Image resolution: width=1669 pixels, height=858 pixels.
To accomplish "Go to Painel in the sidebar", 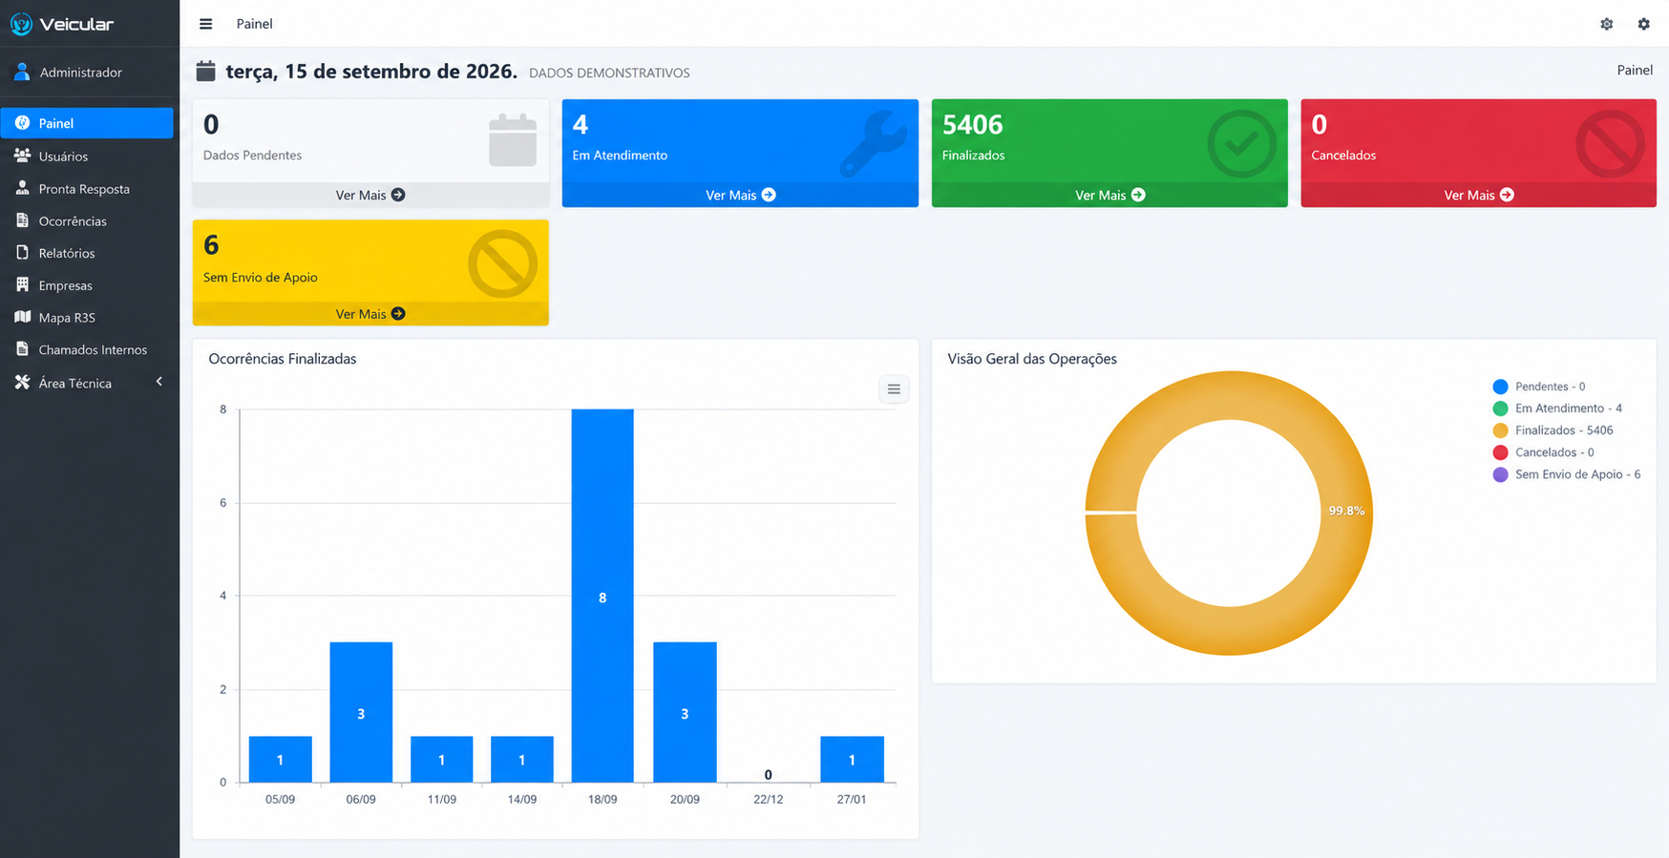I will click(87, 123).
